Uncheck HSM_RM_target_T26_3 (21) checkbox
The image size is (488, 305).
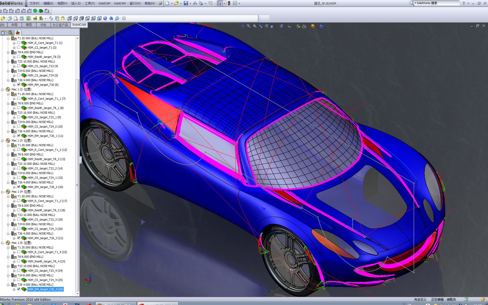[19, 238]
